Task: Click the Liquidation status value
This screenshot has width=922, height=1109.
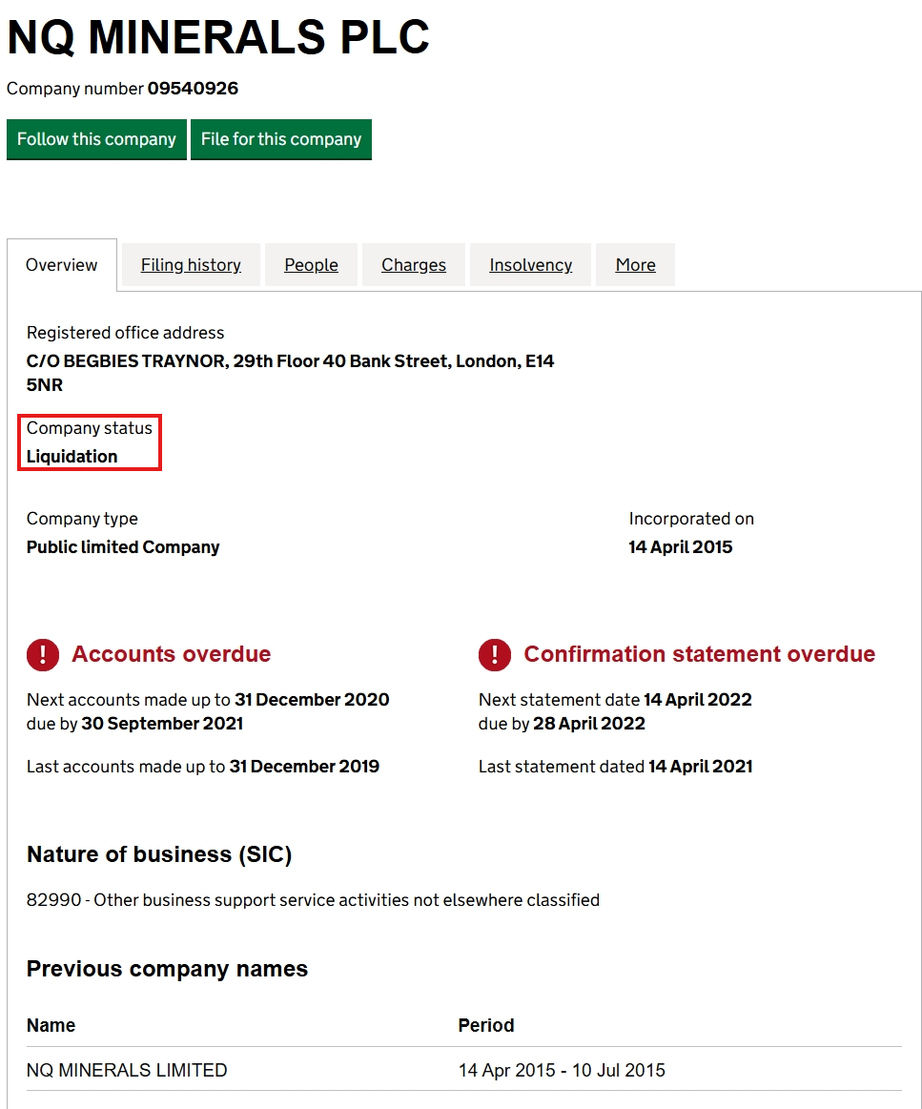Action: coord(72,457)
